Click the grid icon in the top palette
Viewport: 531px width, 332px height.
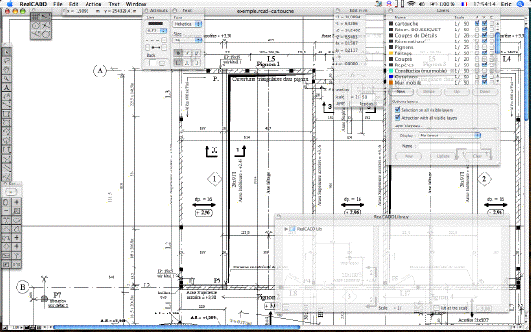click(36, 17)
